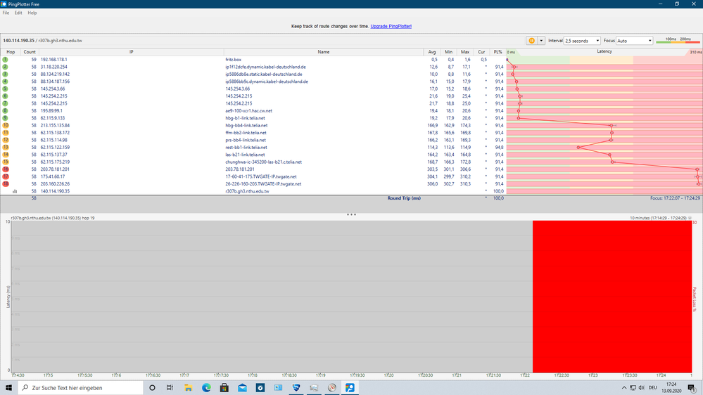
Task: Click the Max column header
Action: (x=465, y=52)
